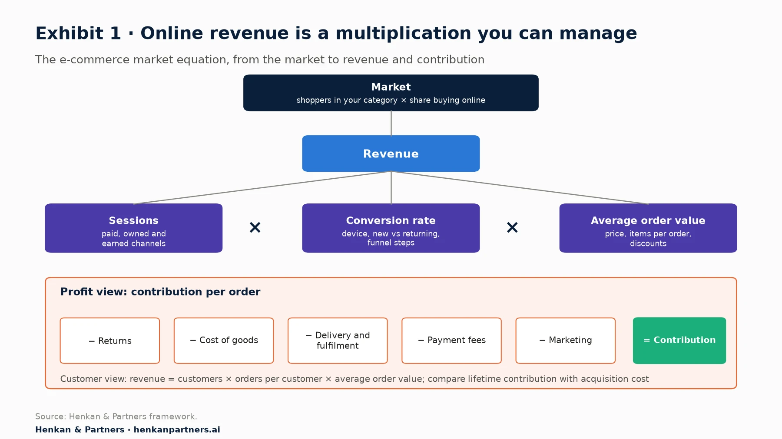Select the Average order value box
This screenshot has width=782, height=439.
648,228
